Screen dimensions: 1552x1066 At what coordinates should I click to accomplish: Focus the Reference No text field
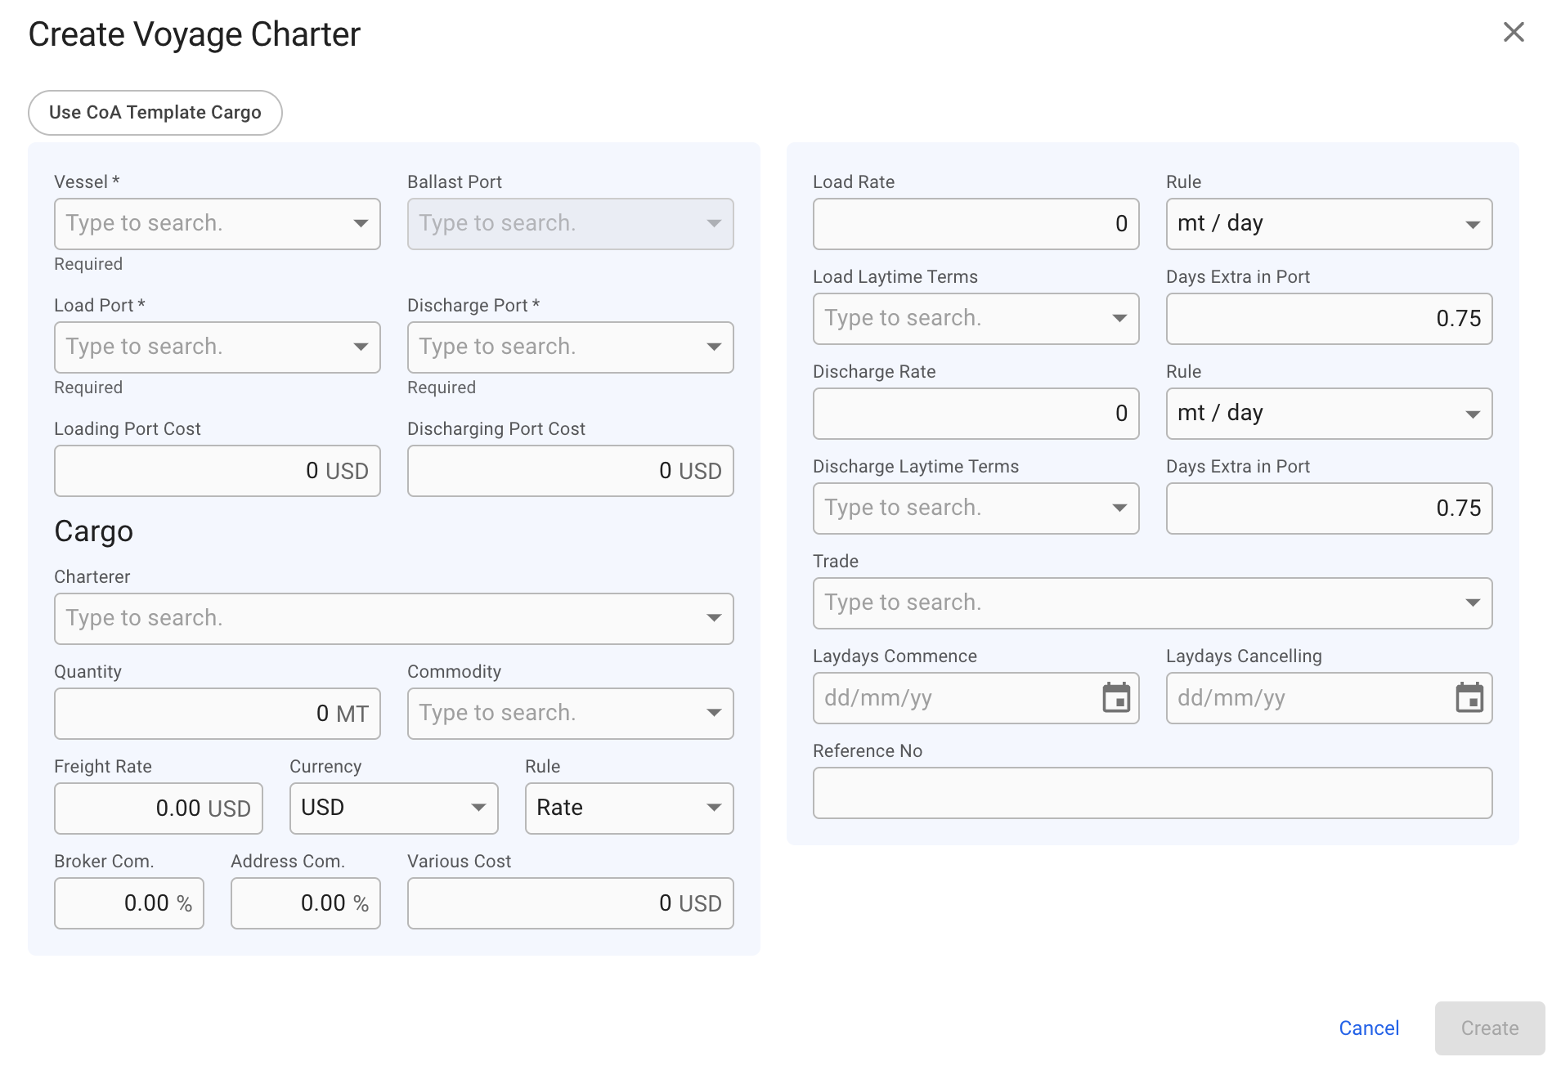click(x=1152, y=793)
